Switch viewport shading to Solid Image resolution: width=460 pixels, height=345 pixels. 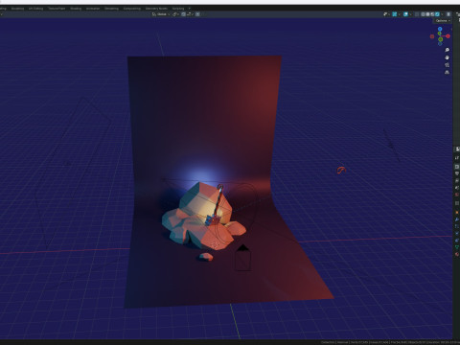click(x=427, y=14)
